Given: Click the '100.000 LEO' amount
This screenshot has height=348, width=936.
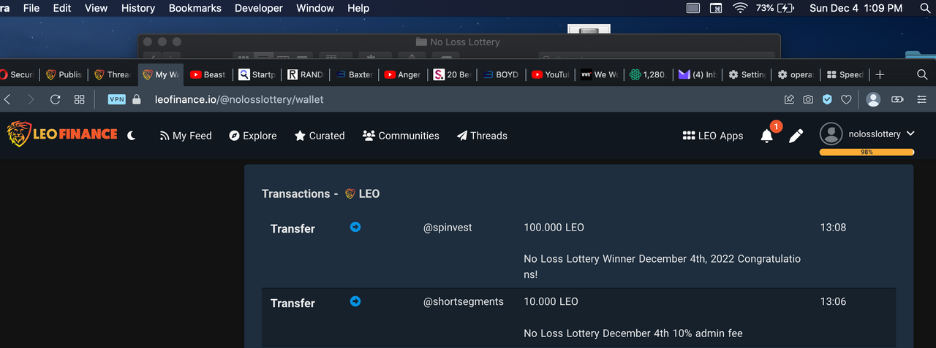Looking at the screenshot, I should coord(554,228).
